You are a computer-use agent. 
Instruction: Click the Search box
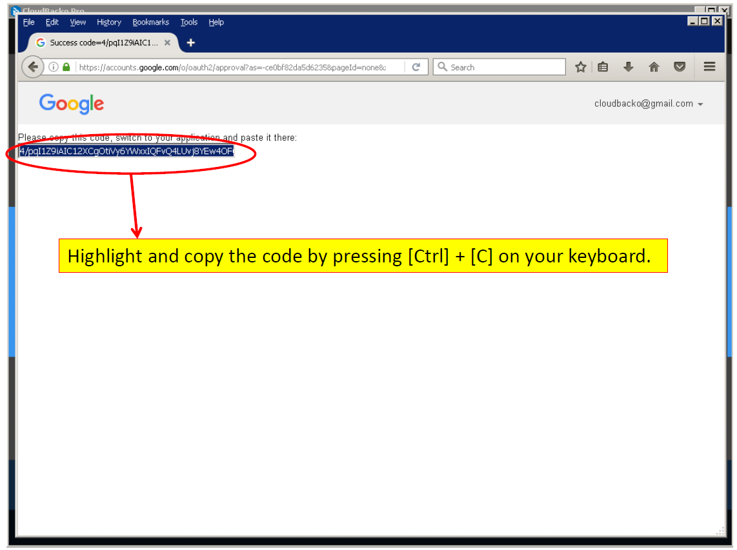click(x=499, y=67)
